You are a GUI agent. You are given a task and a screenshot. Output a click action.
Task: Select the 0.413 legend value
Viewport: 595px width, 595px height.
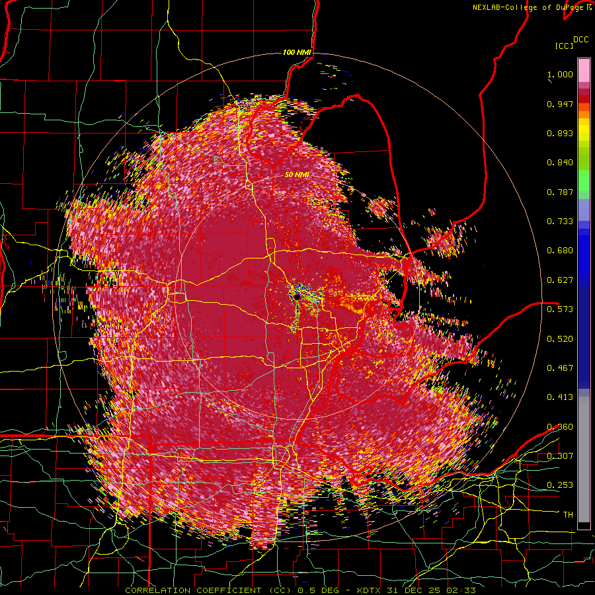(x=560, y=397)
